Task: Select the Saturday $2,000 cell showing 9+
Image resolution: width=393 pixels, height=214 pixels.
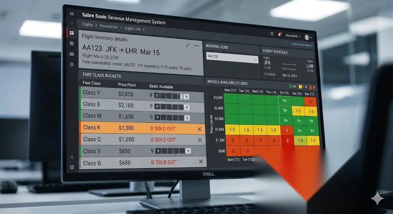Action: click(x=299, y=121)
